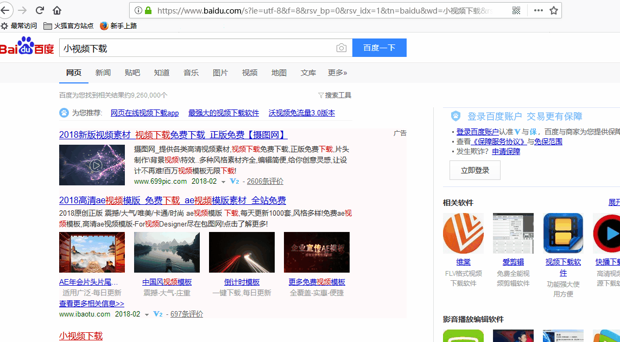This screenshot has width=620, height=342.
Task: Open page actions three-dot menu
Action: (539, 10)
